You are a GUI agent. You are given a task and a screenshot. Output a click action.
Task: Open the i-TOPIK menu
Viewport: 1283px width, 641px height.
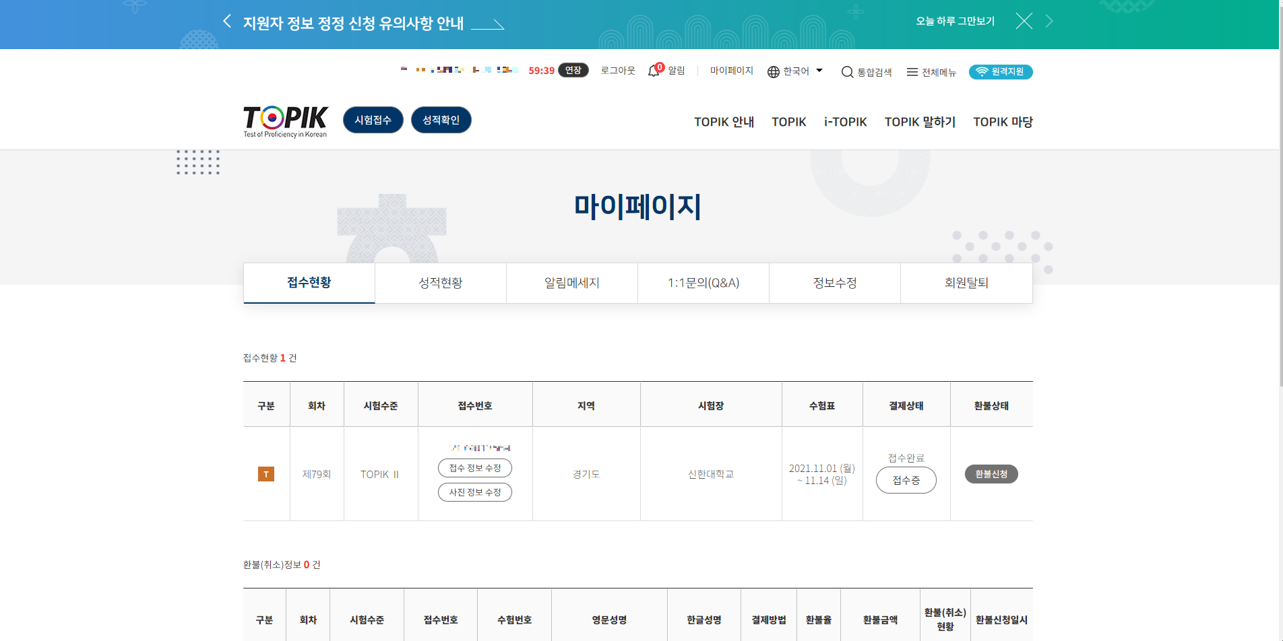click(845, 122)
